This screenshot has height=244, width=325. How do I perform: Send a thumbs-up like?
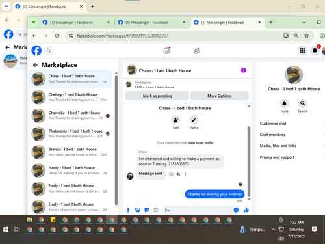(x=246, y=210)
